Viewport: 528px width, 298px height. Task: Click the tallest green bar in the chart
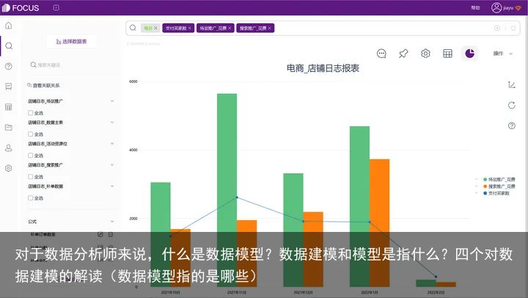[x=227, y=190]
